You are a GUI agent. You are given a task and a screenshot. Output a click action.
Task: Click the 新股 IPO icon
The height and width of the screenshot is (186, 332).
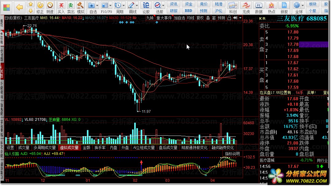[x=284, y=7]
